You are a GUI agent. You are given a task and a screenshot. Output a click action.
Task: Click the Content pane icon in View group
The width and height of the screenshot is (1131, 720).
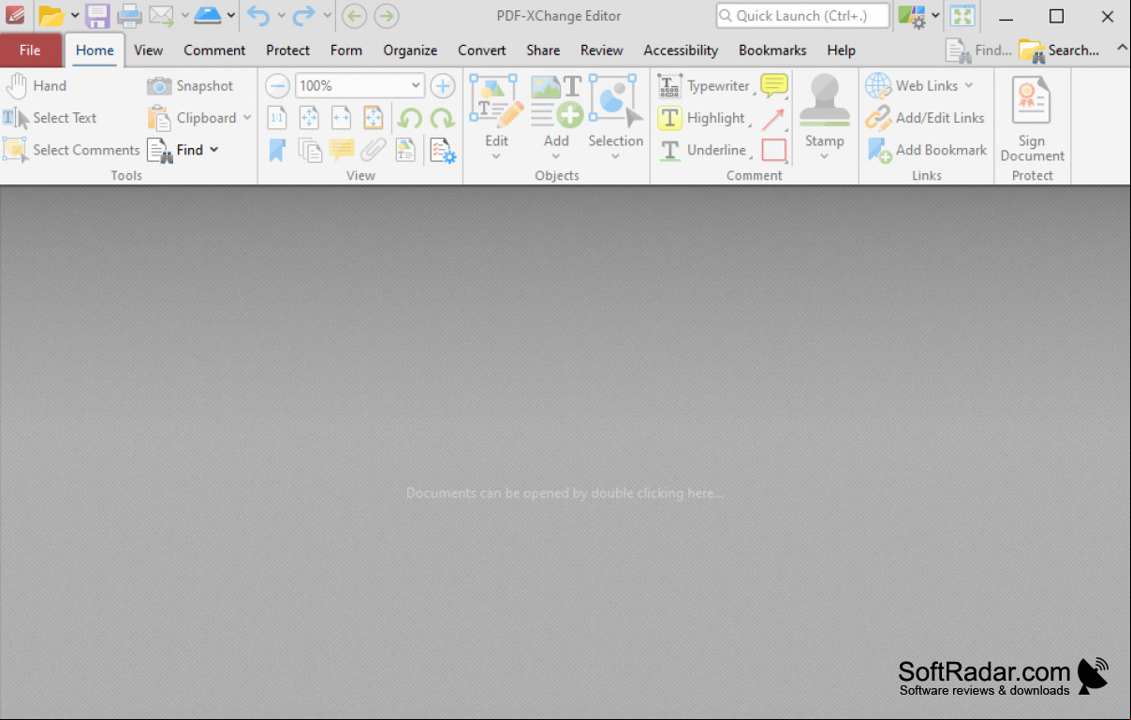click(x=405, y=150)
